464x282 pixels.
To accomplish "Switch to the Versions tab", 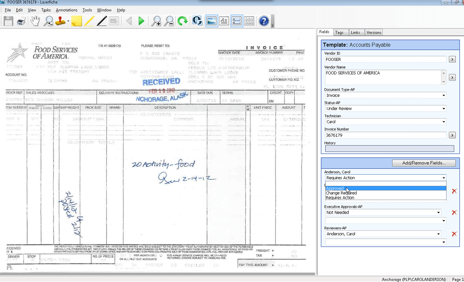I will [374, 32].
